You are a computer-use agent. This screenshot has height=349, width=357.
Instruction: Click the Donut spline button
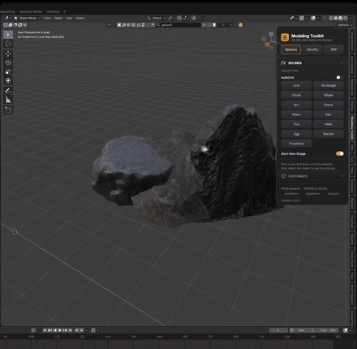329,105
